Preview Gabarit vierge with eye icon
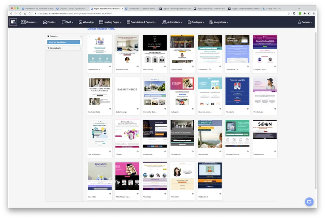This screenshot has width=325, height=219. pyautogui.click(x=138, y=109)
